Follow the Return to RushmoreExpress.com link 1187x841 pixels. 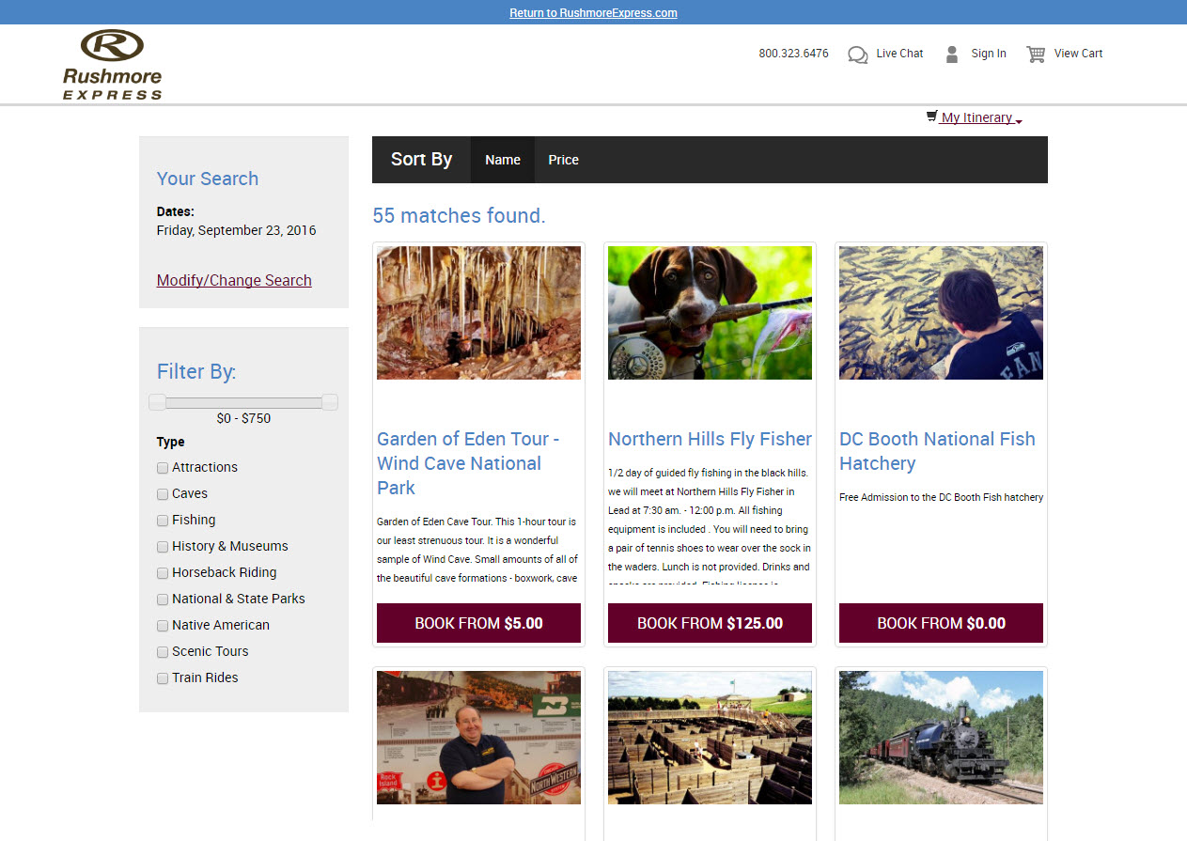point(593,13)
